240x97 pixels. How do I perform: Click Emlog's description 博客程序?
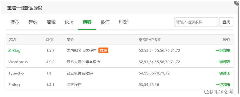tap(74, 85)
